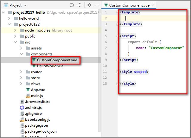Select .browserslistrc file

[x=38, y=102]
